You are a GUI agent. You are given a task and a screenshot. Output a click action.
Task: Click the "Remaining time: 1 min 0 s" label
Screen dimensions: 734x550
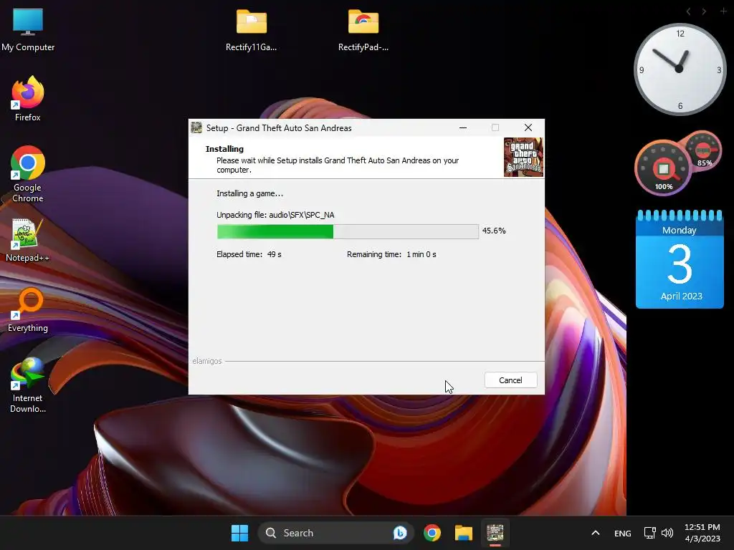(x=391, y=254)
